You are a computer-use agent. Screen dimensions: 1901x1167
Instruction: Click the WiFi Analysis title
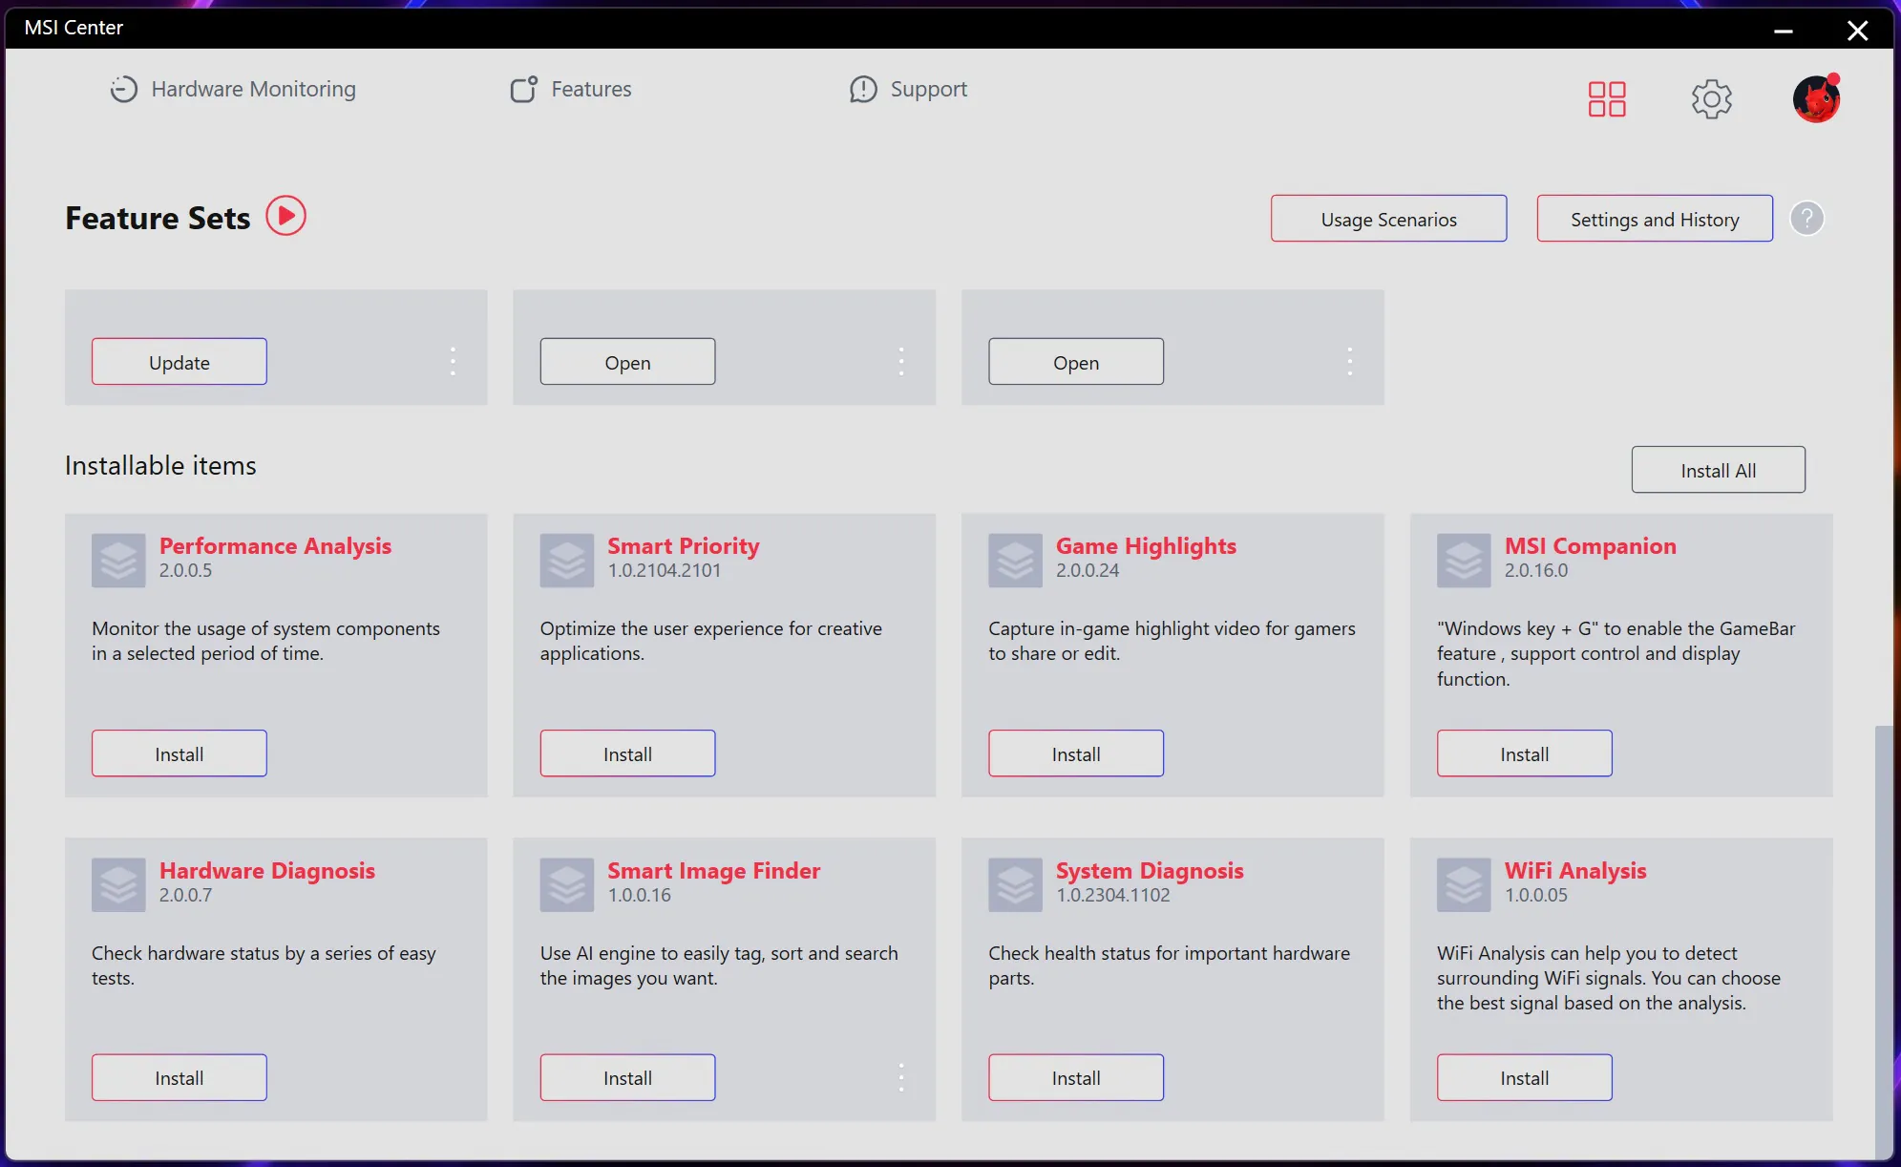pos(1575,871)
